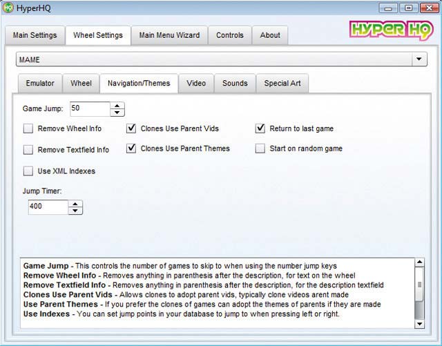Click the Game Jump value field
The width and height of the screenshot is (442, 346).
pyautogui.click(x=90, y=109)
